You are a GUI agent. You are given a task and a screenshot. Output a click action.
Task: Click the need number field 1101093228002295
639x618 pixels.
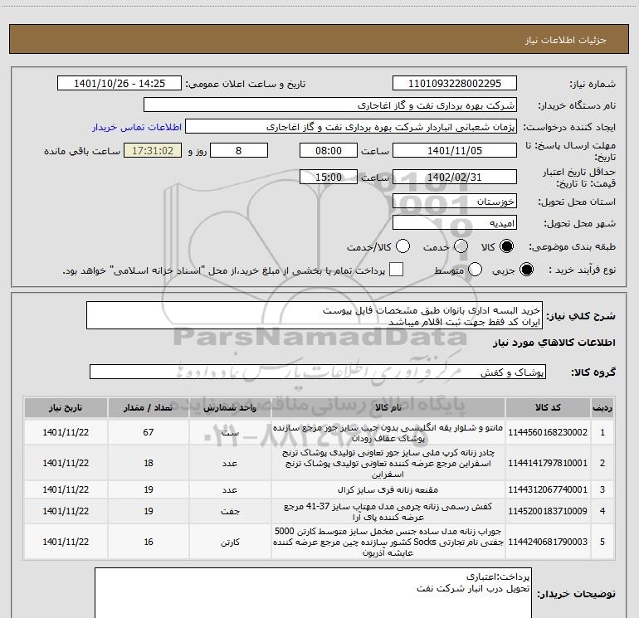pyautogui.click(x=455, y=84)
